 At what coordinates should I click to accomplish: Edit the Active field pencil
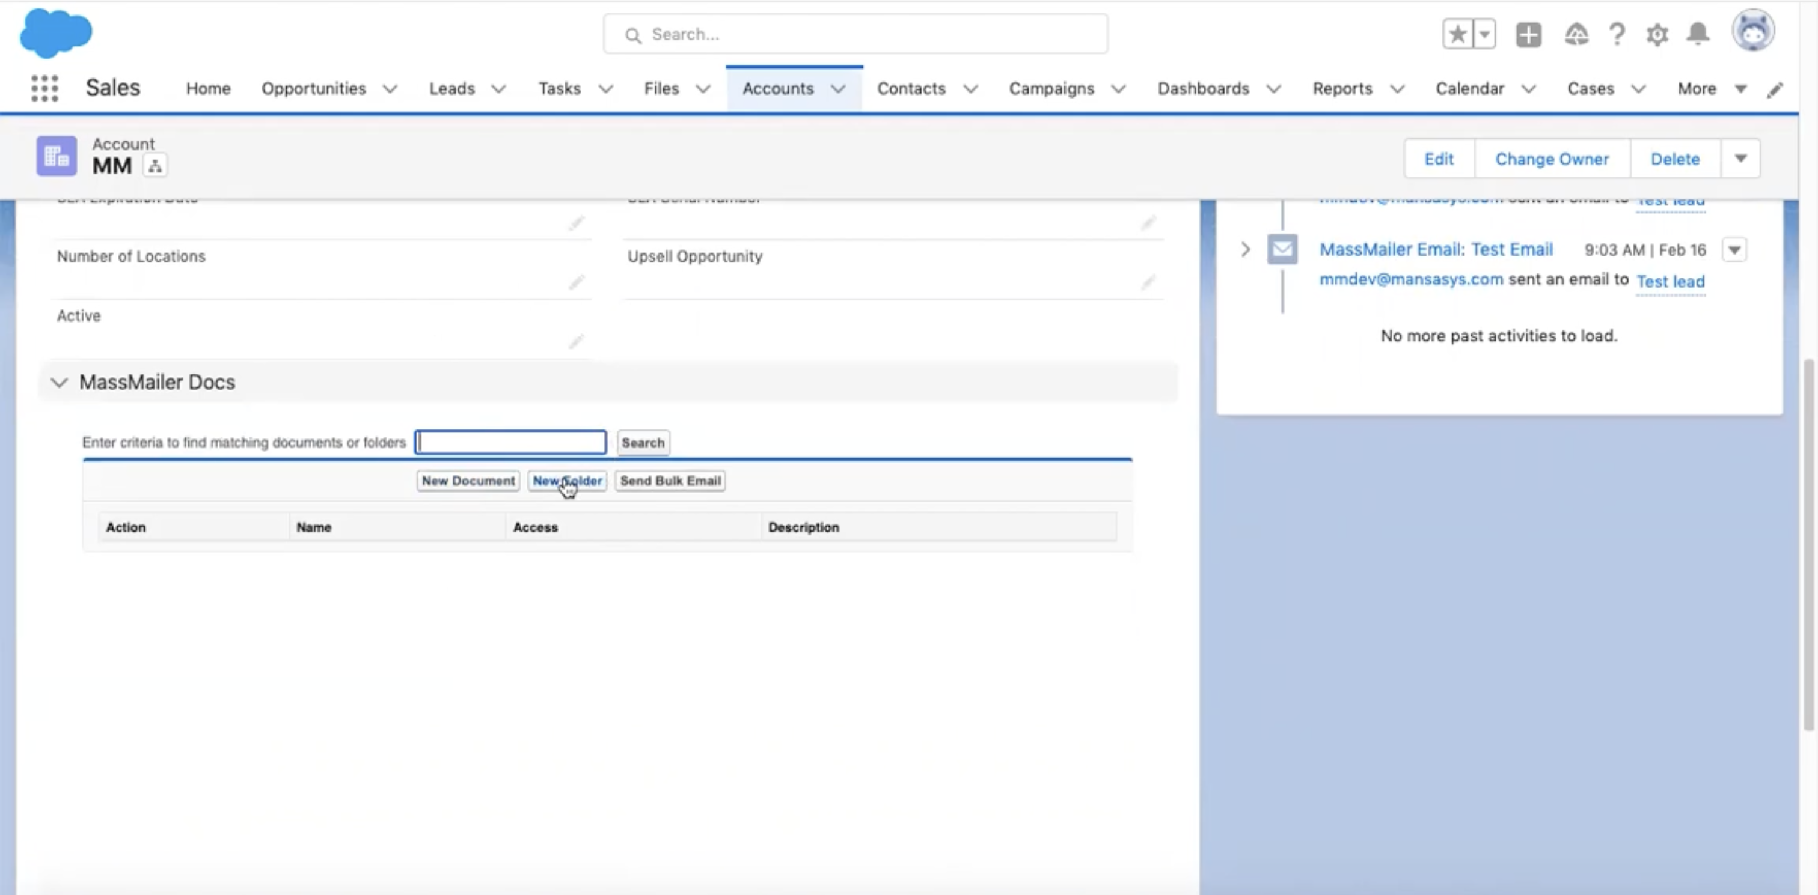coord(577,341)
